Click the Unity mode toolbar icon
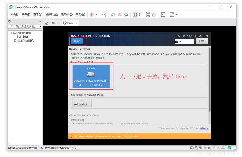The image size is (242, 157). (x=154, y=15)
